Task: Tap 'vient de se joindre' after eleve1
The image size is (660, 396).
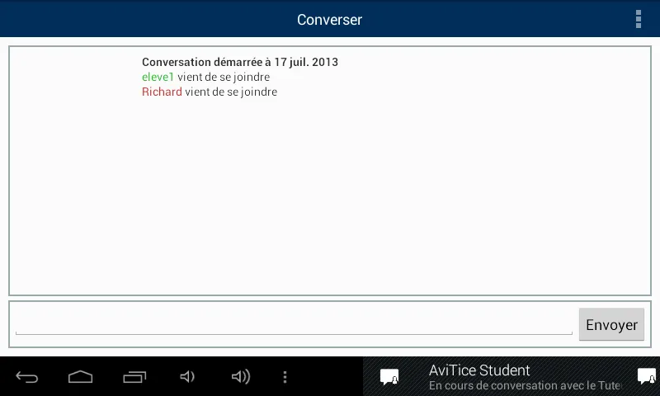Action: [224, 77]
